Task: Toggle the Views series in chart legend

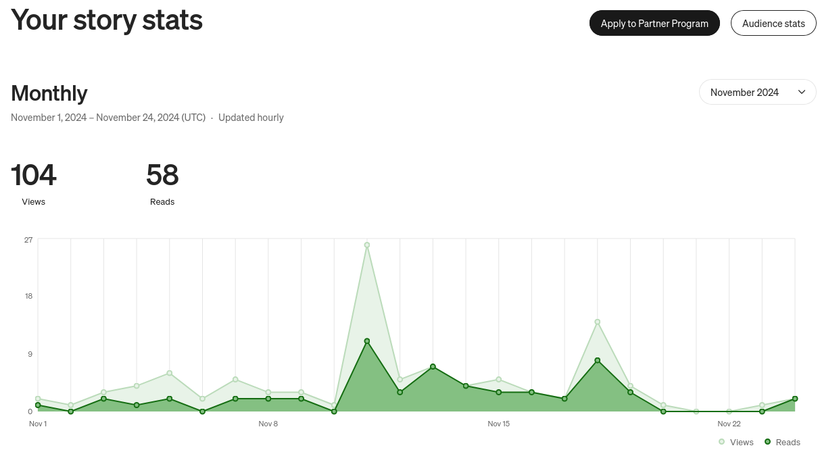Action: [736, 442]
